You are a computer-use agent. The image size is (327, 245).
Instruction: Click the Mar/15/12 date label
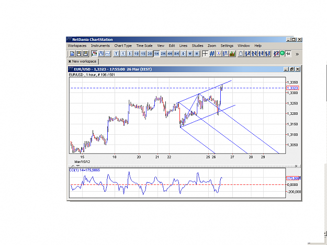pos(82,162)
